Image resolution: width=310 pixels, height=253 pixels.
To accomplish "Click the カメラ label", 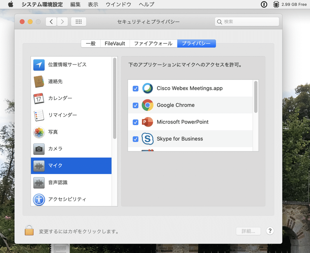I will coord(55,149).
